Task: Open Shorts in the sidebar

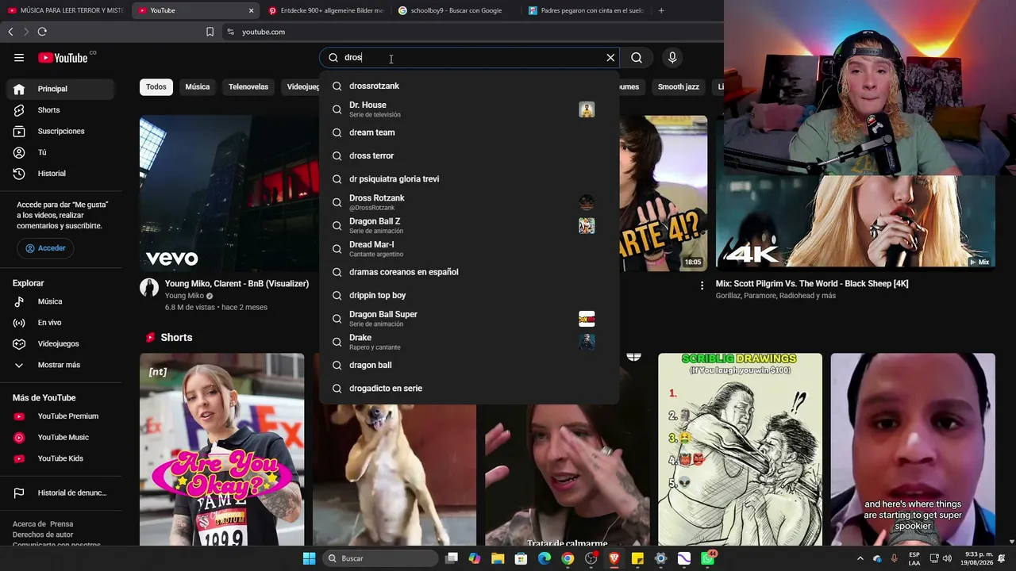Action: (62, 109)
